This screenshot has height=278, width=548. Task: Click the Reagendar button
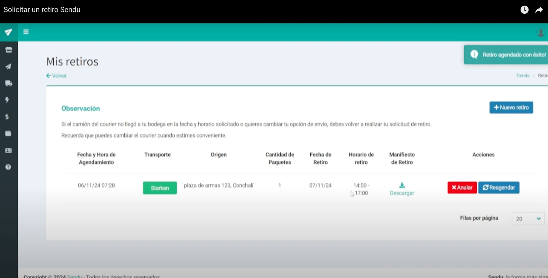(499, 187)
